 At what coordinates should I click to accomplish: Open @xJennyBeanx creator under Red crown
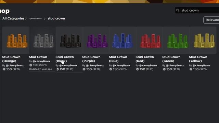click(x=148, y=65)
